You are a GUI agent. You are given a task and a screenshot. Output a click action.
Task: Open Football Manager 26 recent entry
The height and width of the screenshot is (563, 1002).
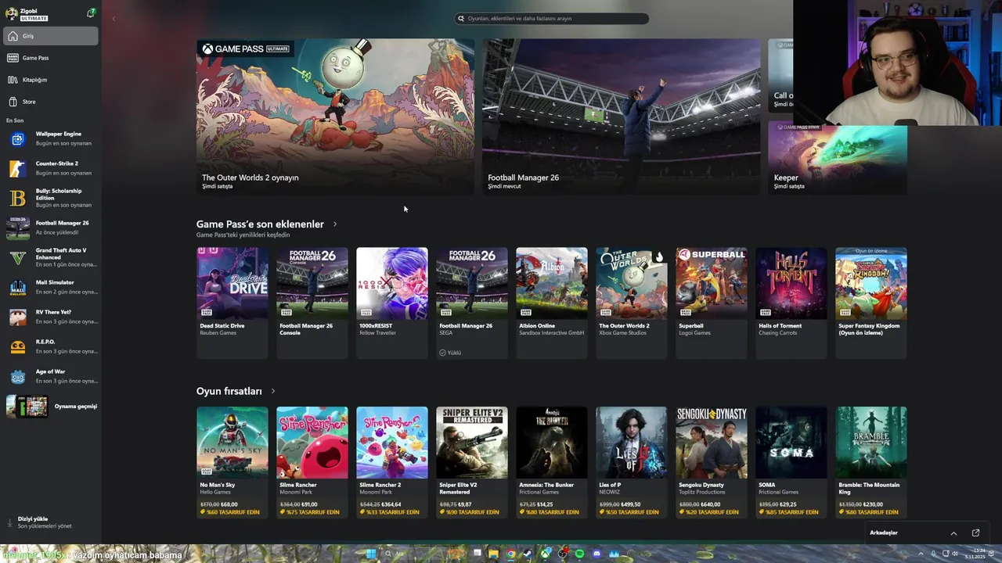tap(51, 228)
